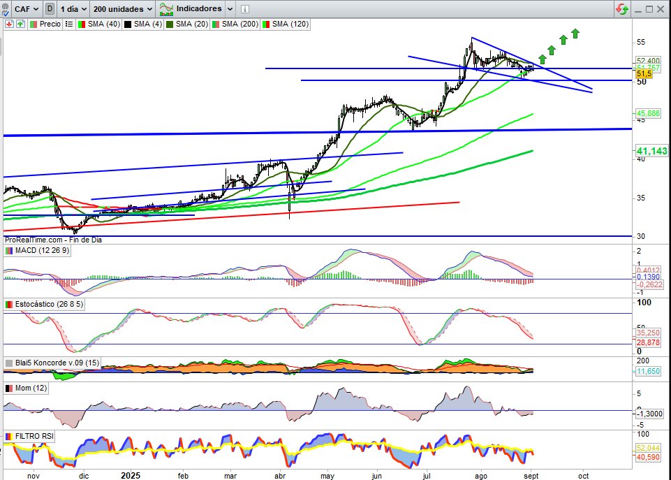This screenshot has height=480, width=671.
Task: Open the SMA (200) indicator settings
Action: point(235,24)
